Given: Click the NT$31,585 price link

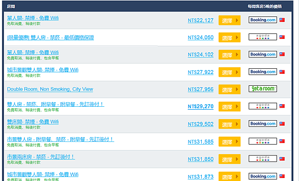Looking at the screenshot, I should tap(201, 142).
